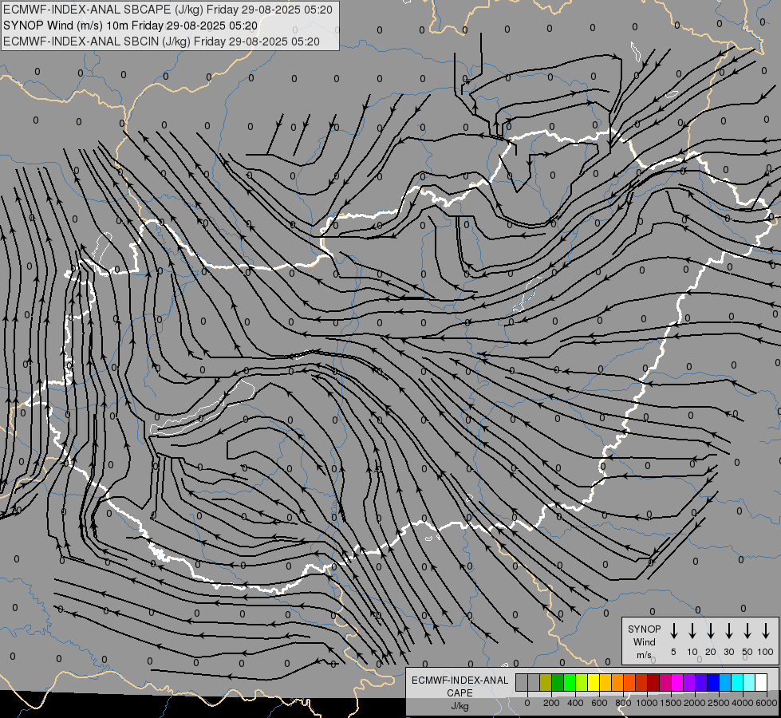
Task: Click the 20 m/s wind arrow icon
Action: (710, 631)
